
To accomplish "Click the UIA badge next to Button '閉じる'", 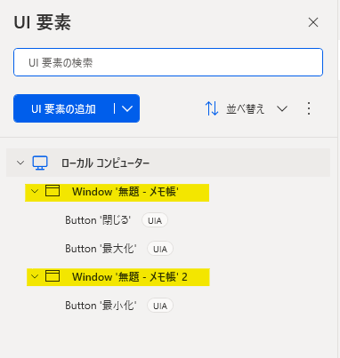I will (155, 220).
